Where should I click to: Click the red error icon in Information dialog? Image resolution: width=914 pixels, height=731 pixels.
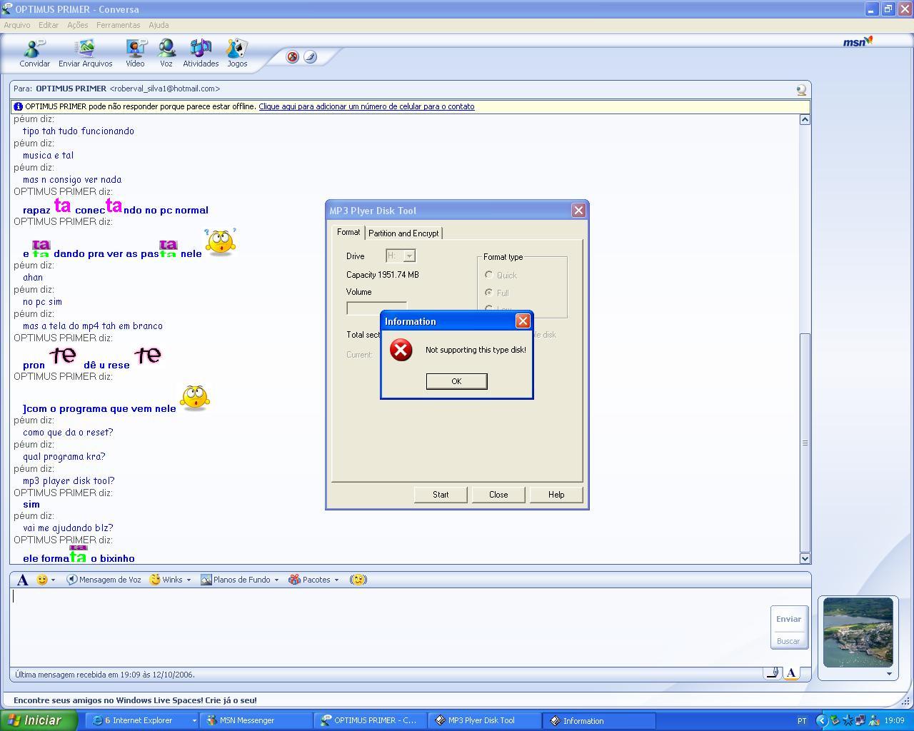401,350
